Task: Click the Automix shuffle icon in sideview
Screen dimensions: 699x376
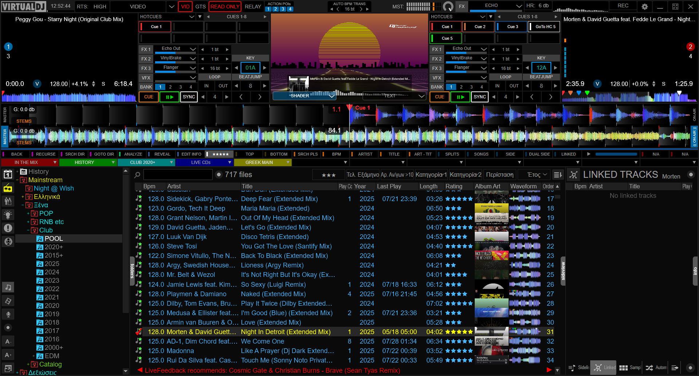Action: 649,368
